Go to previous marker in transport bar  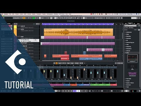coord(63,91)
